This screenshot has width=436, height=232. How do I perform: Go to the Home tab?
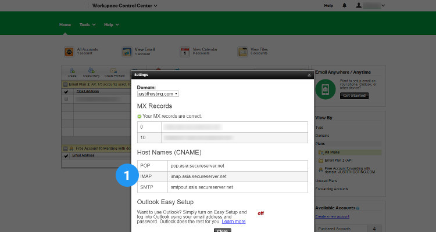tap(65, 25)
